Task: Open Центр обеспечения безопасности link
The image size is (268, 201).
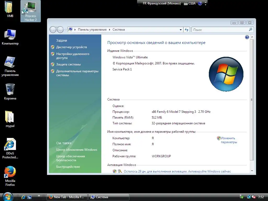Action: [70, 158]
